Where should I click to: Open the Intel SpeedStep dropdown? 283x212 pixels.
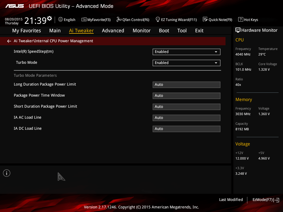tap(187, 52)
